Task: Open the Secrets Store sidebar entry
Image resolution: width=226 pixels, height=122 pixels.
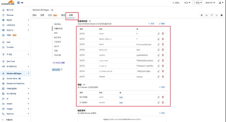Action: point(12,78)
